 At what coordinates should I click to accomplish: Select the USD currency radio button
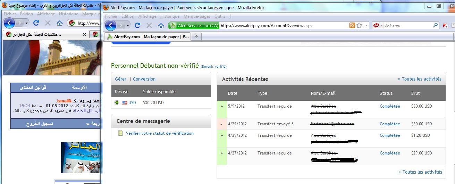click(x=117, y=102)
